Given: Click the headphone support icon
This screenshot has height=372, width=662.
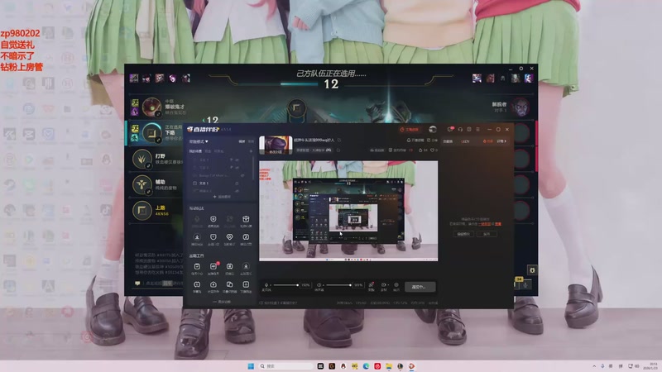Looking at the screenshot, I should (x=460, y=130).
